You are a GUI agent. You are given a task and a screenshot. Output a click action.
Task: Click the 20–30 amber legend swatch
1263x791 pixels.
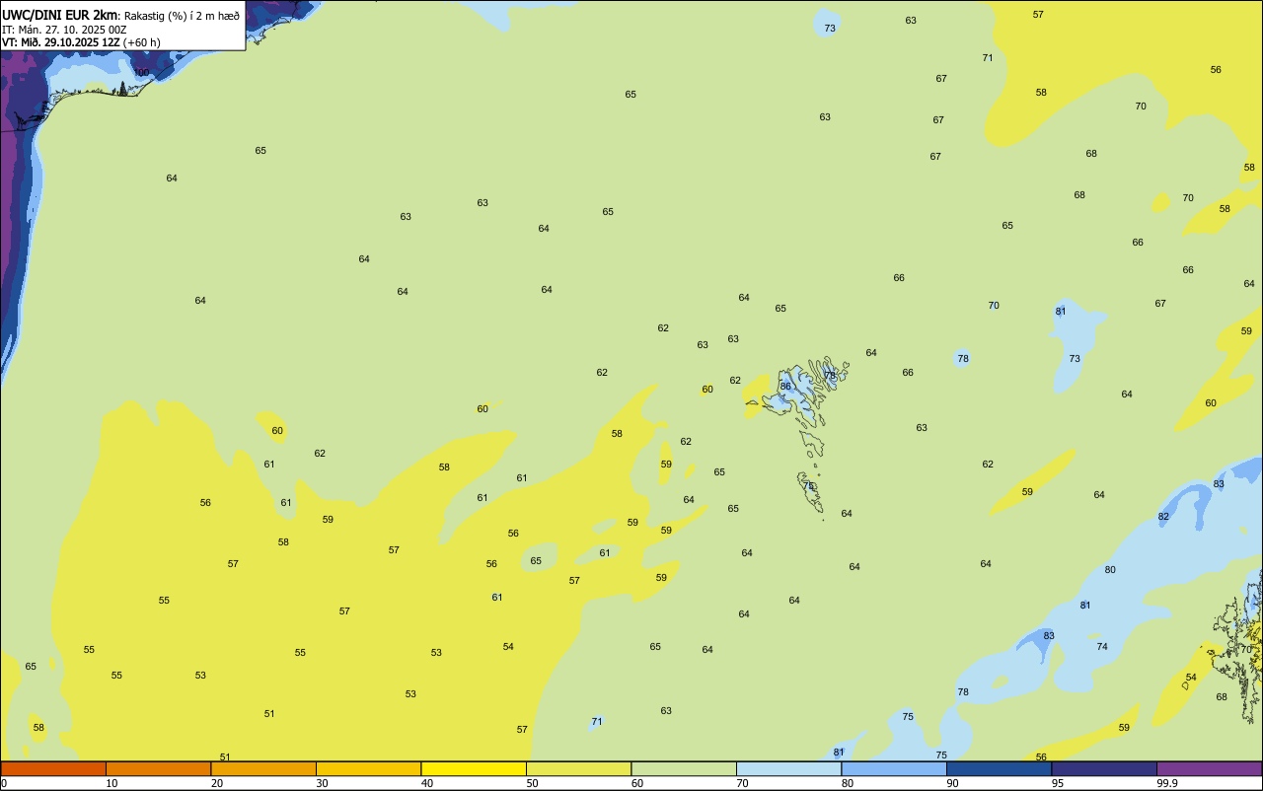click(263, 768)
